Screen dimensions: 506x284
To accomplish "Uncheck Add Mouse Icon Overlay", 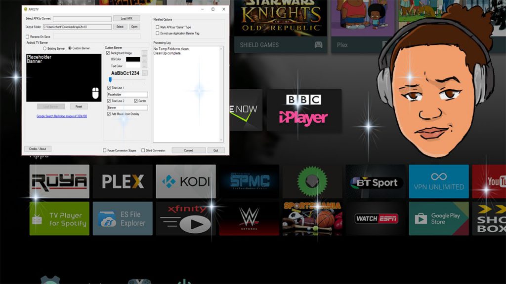I will (109, 114).
